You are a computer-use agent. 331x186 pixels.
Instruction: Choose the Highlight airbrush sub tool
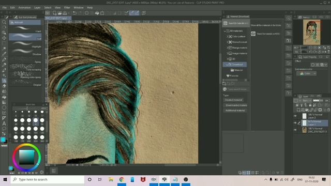pos(25,44)
